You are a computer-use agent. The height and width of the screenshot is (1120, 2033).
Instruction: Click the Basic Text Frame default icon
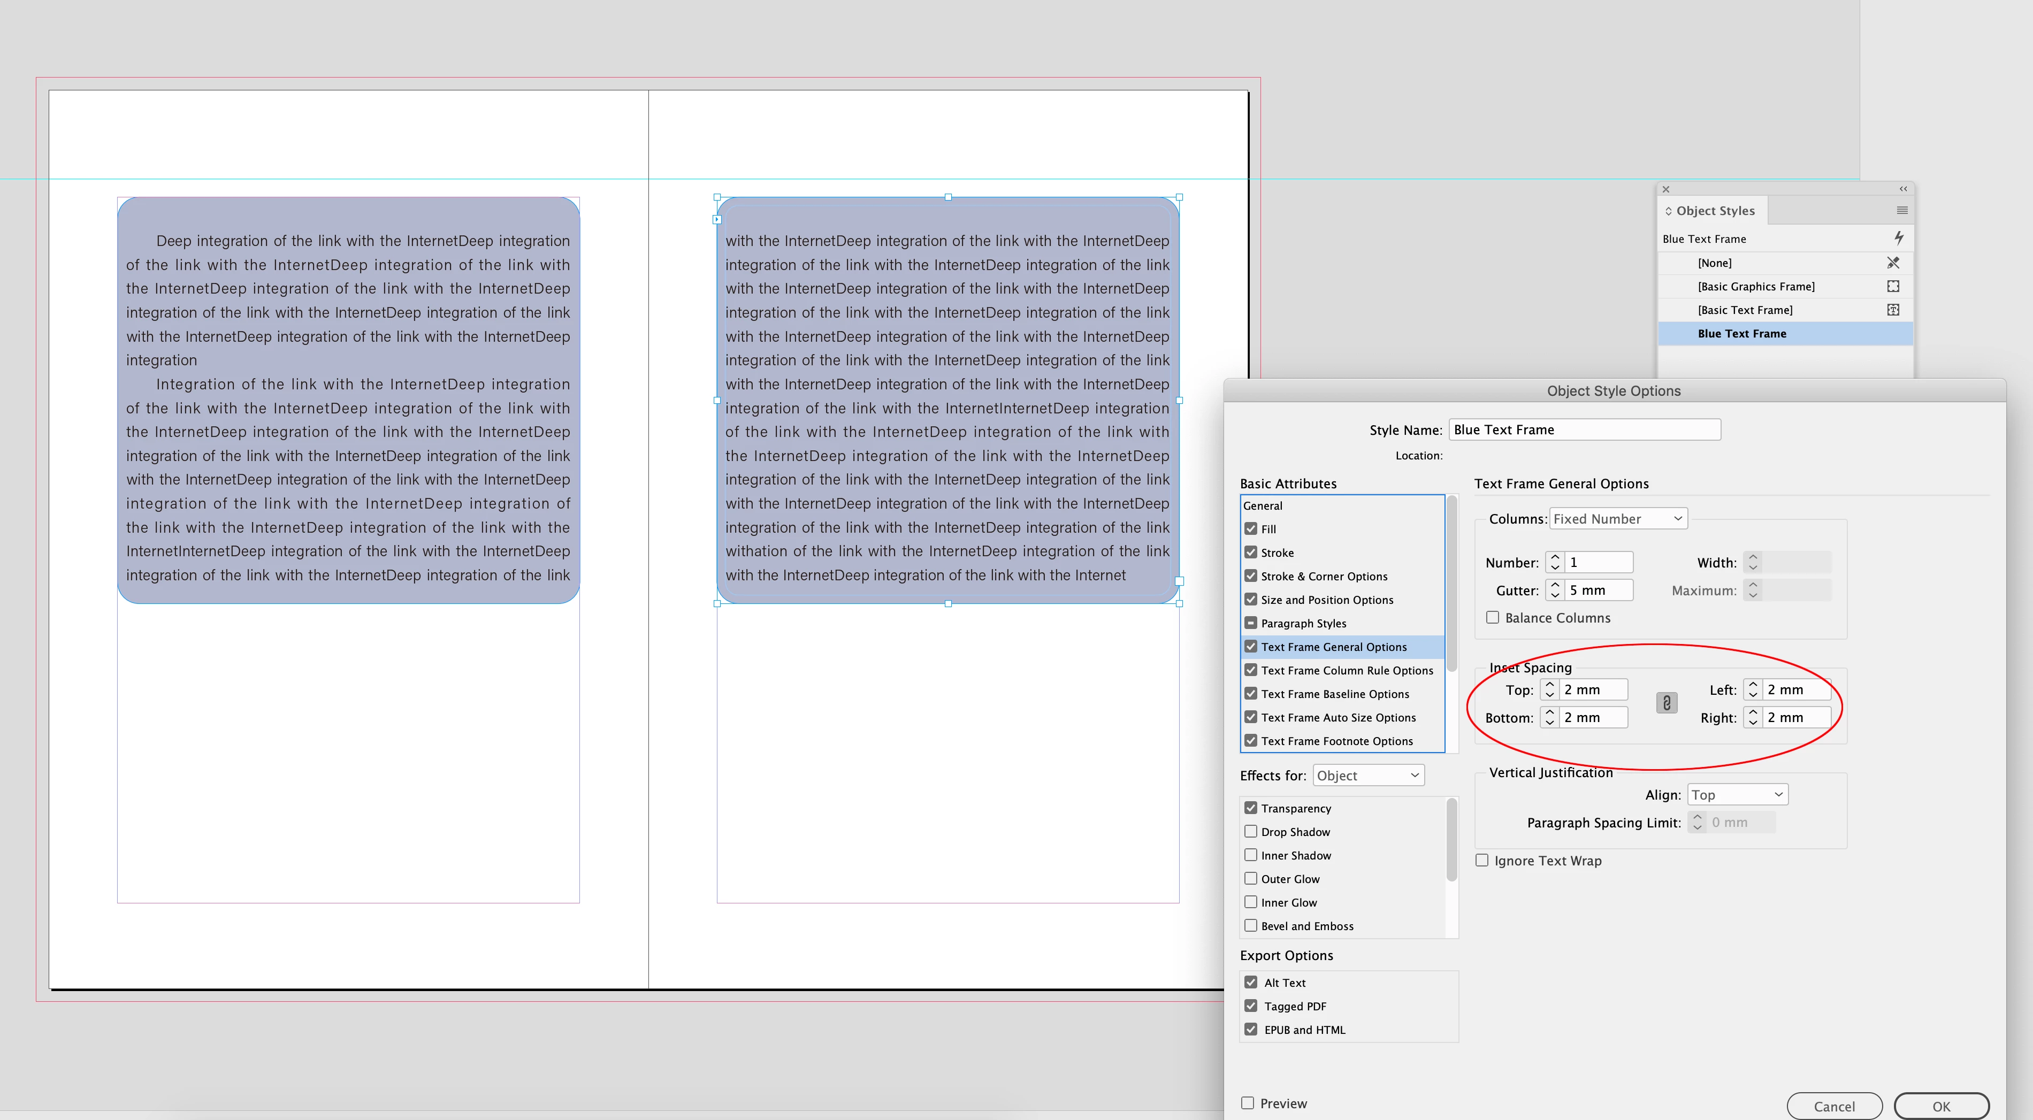coord(1892,310)
